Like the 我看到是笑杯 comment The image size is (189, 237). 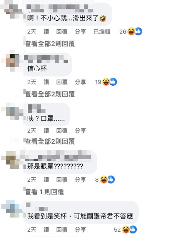coord(46,230)
